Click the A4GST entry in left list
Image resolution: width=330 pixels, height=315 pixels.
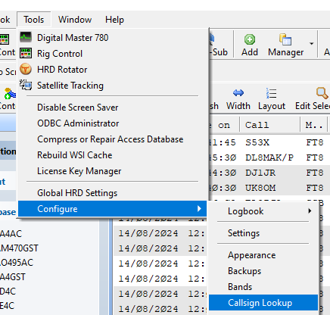tap(13, 277)
